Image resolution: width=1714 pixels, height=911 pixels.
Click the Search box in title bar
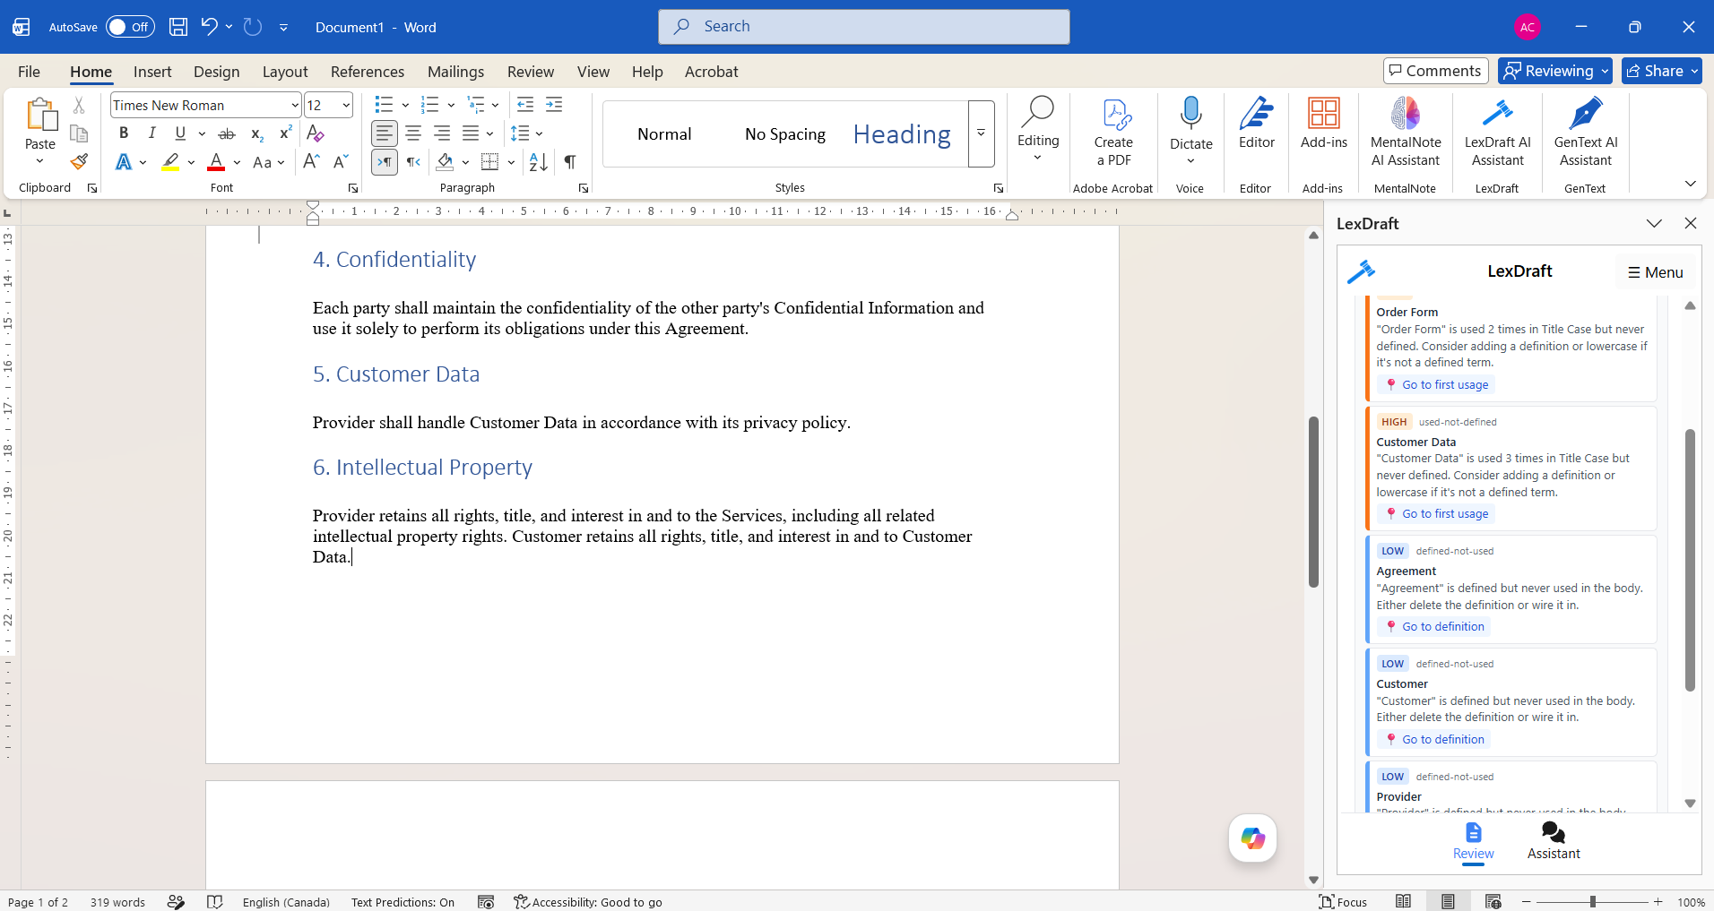point(864,27)
